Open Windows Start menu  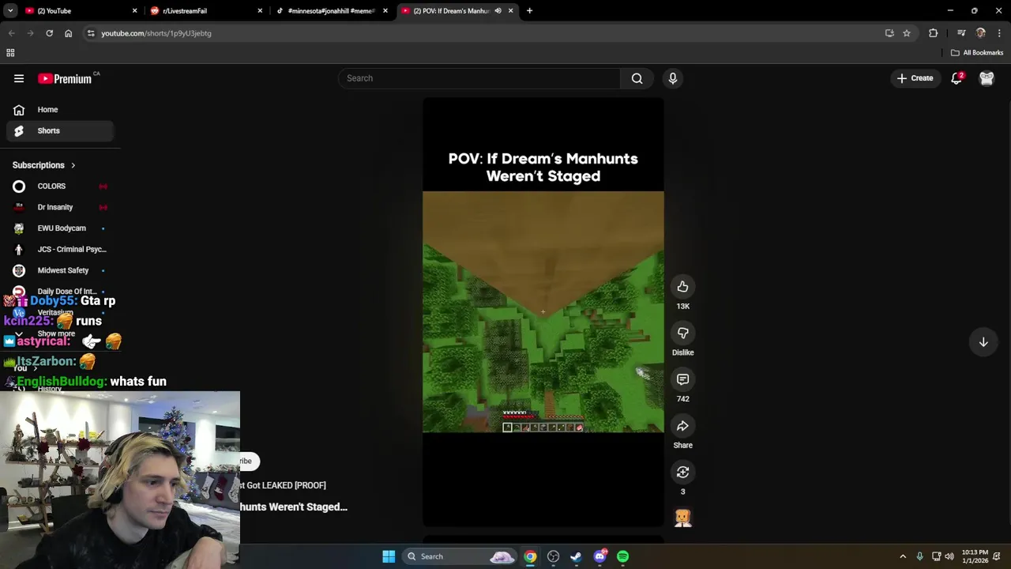(389, 556)
